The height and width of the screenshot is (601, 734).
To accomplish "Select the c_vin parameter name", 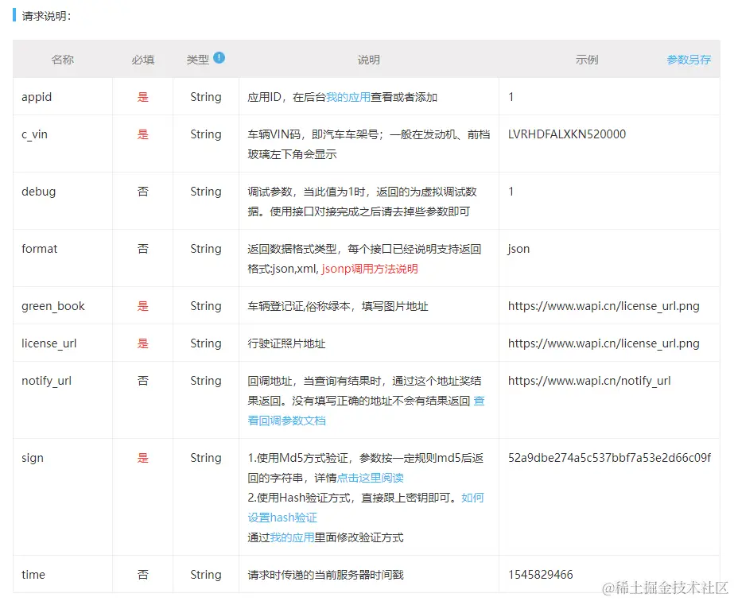I will click(35, 134).
